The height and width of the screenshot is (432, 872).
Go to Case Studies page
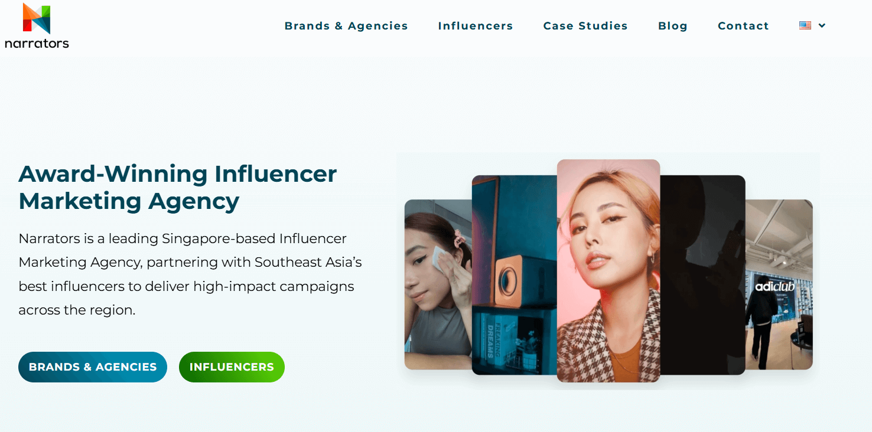click(x=585, y=26)
